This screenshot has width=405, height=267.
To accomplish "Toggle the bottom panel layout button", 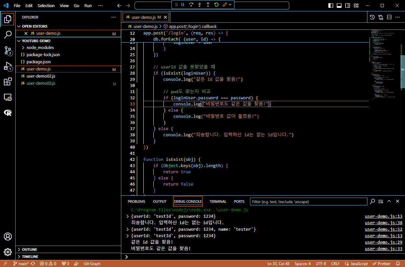I will pos(339,6).
